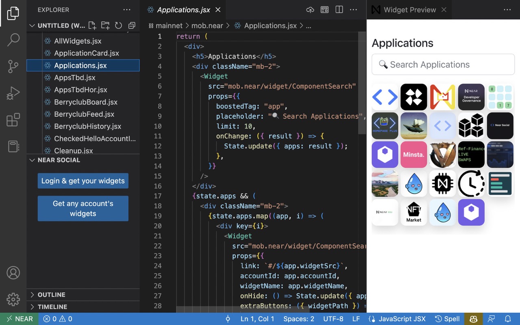Click Login & get your widgets button

(x=83, y=181)
